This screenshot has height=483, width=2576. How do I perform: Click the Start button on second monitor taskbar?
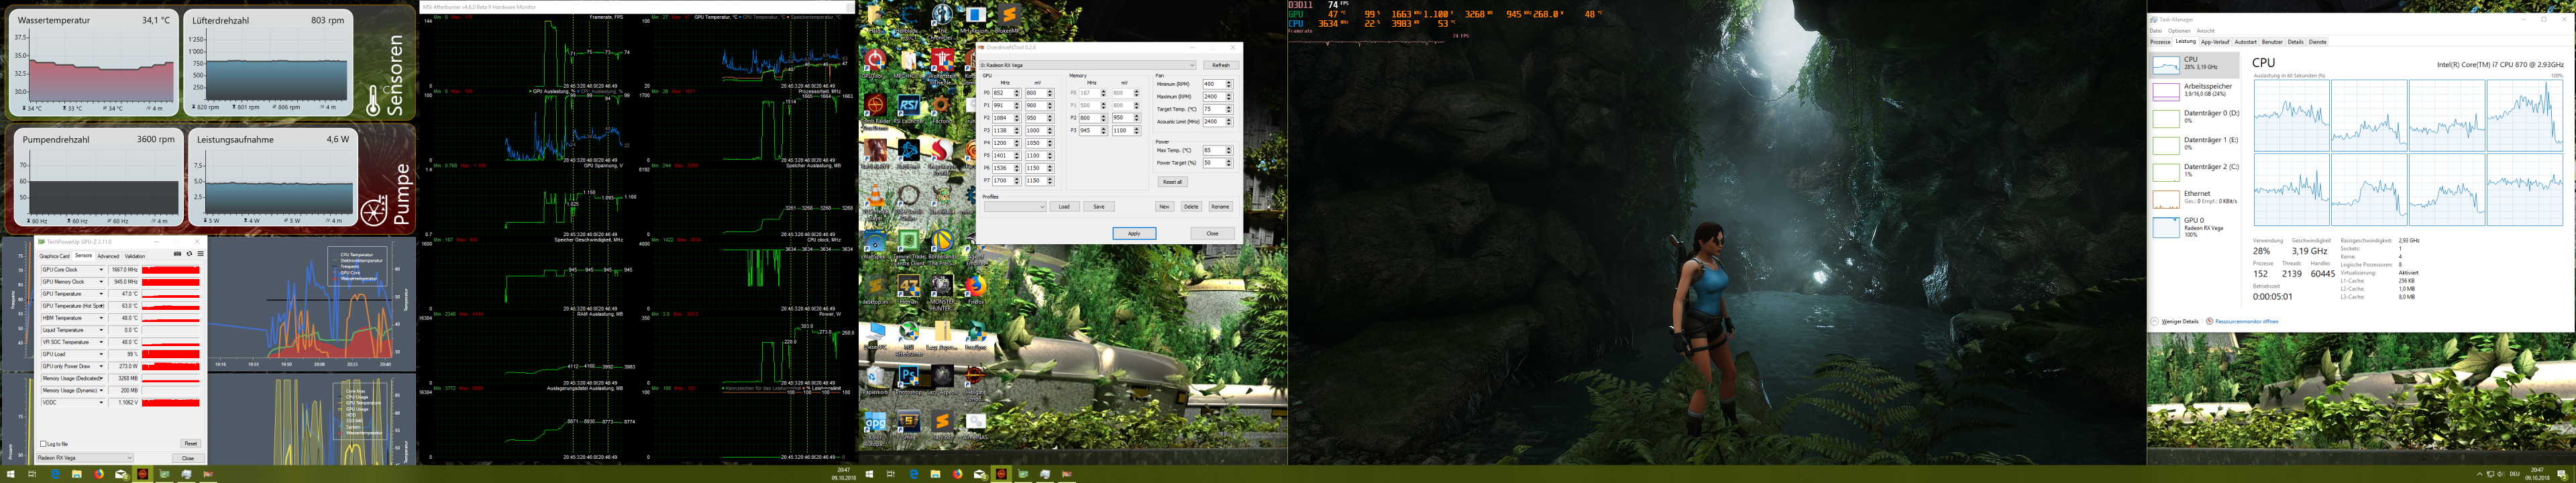pyautogui.click(x=870, y=474)
